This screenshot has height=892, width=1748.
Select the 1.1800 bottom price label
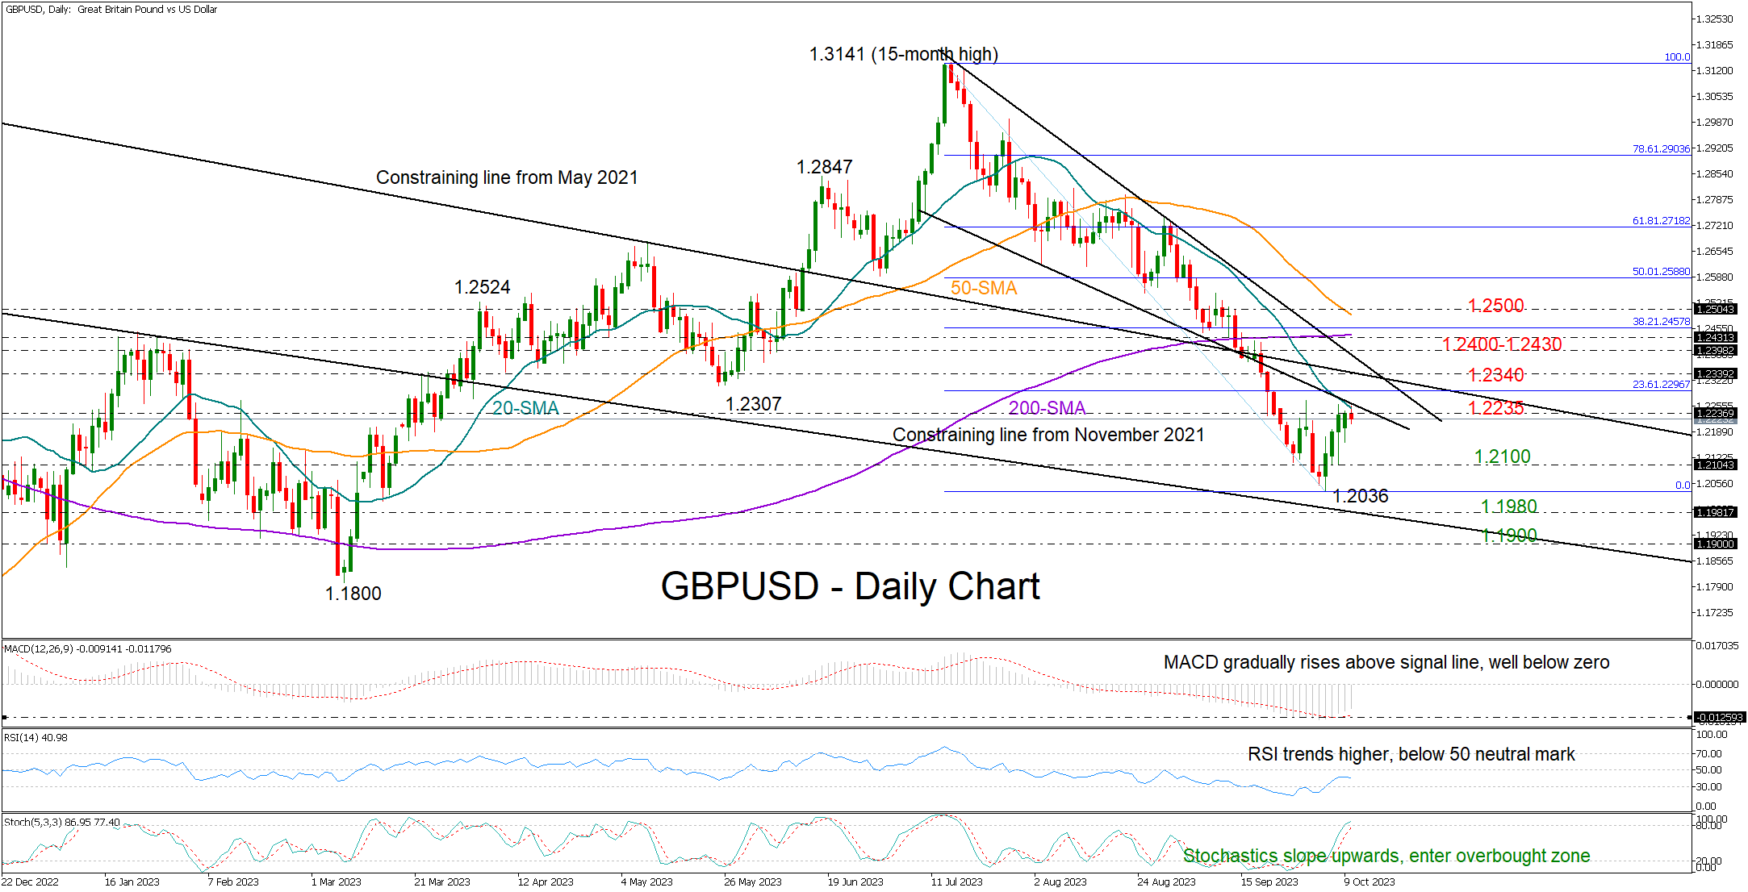click(x=353, y=594)
